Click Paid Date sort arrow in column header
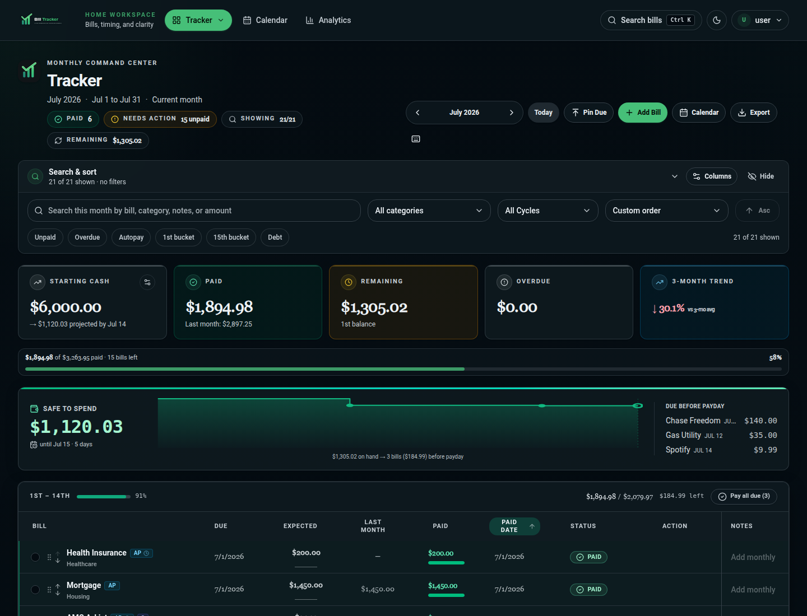Screen dimensions: 807x616 [x=532, y=526]
